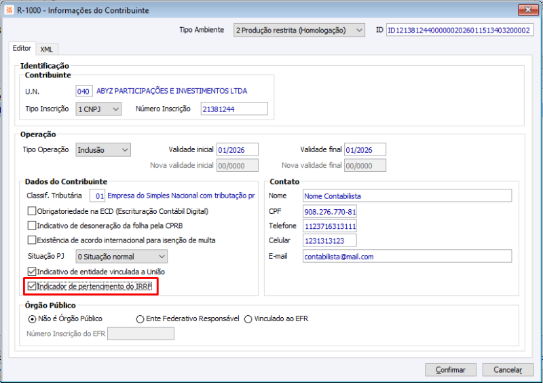Click the Celular field

[330, 240]
